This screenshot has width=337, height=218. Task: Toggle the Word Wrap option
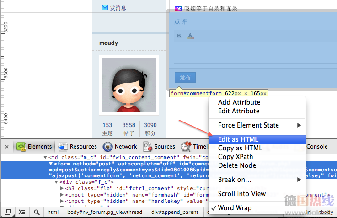click(x=235, y=208)
